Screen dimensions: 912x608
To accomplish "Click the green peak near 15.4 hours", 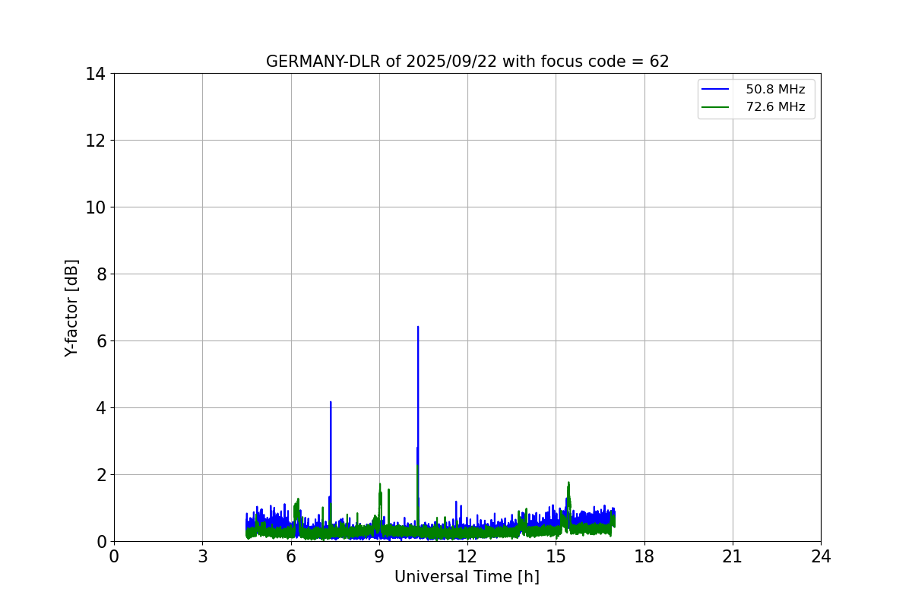I will 568,483.
